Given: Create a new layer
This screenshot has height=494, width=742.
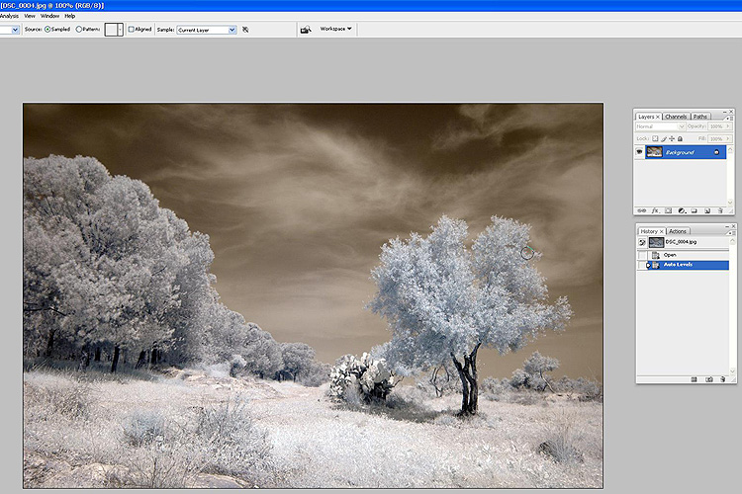Looking at the screenshot, I should (707, 210).
